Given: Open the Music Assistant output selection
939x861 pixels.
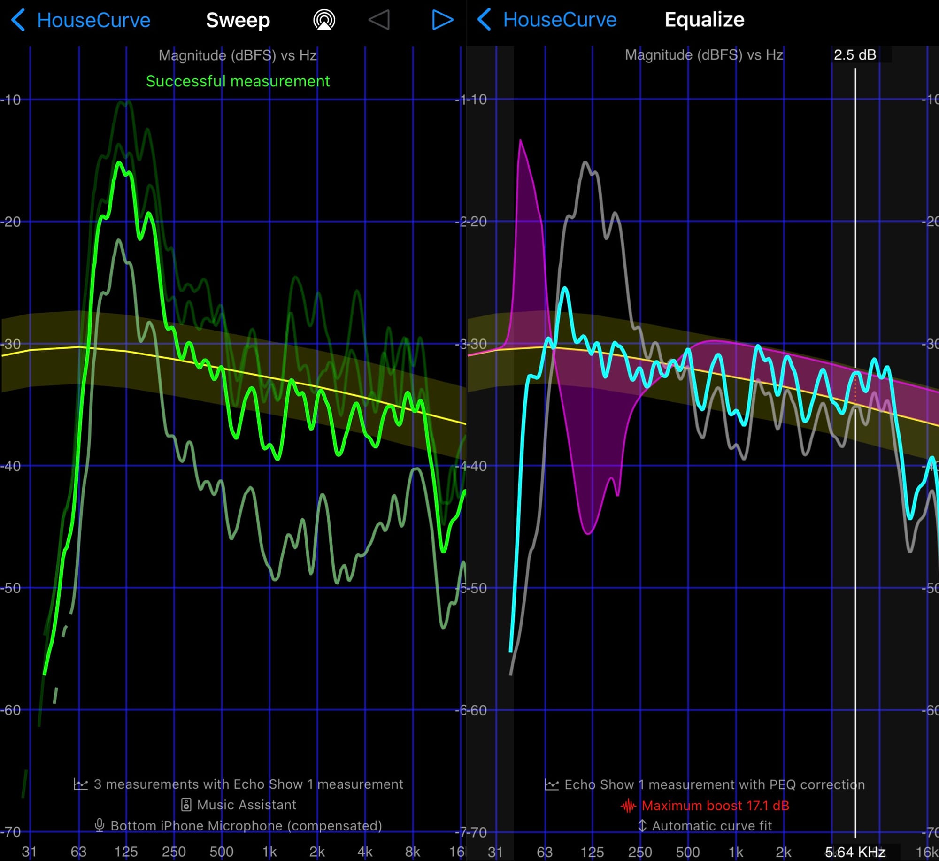Looking at the screenshot, I should tap(246, 805).
